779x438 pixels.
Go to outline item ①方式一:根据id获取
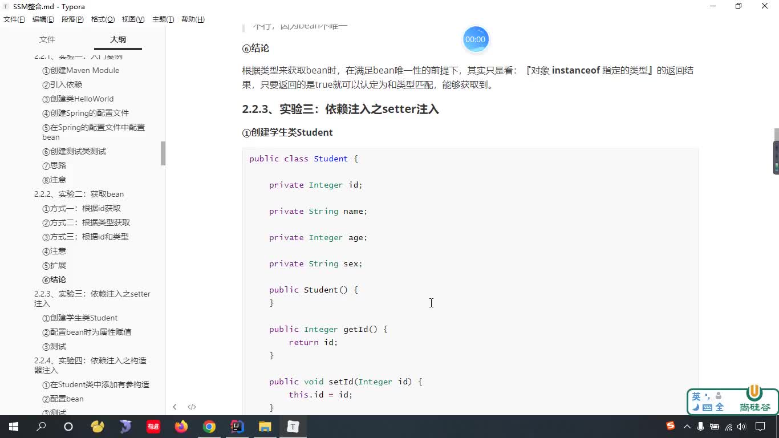pos(82,209)
